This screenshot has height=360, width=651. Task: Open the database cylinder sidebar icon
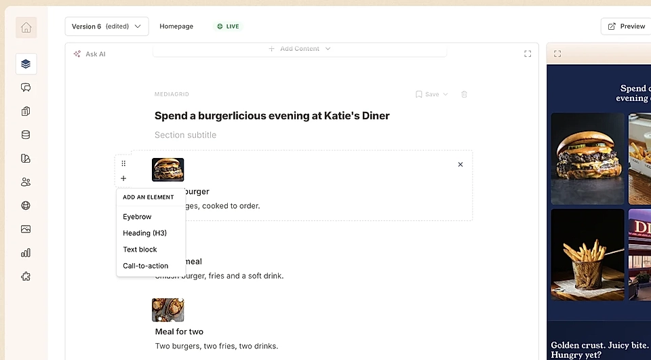(x=26, y=135)
